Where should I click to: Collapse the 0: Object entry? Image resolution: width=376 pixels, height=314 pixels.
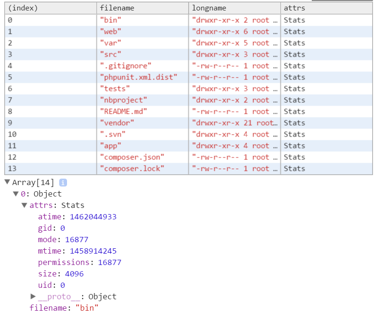pos(16,194)
